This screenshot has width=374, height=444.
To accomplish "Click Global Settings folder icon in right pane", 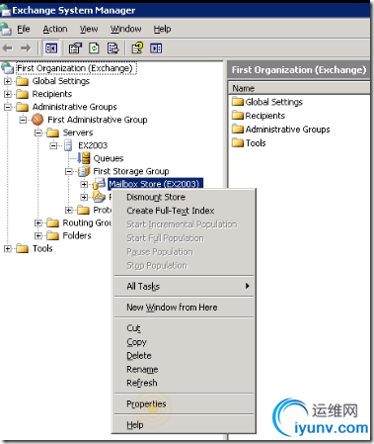I will click(x=238, y=102).
